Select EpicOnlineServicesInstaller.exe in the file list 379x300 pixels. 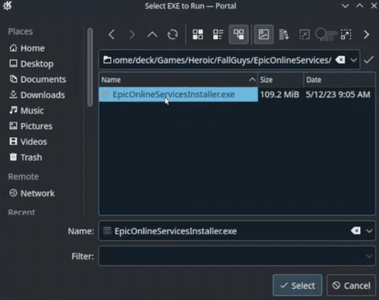click(178, 94)
